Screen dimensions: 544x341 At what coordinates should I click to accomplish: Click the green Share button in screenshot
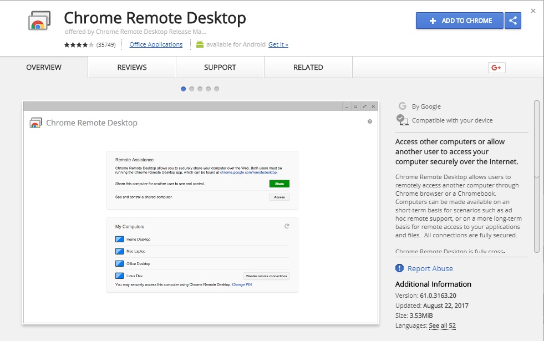(x=279, y=184)
